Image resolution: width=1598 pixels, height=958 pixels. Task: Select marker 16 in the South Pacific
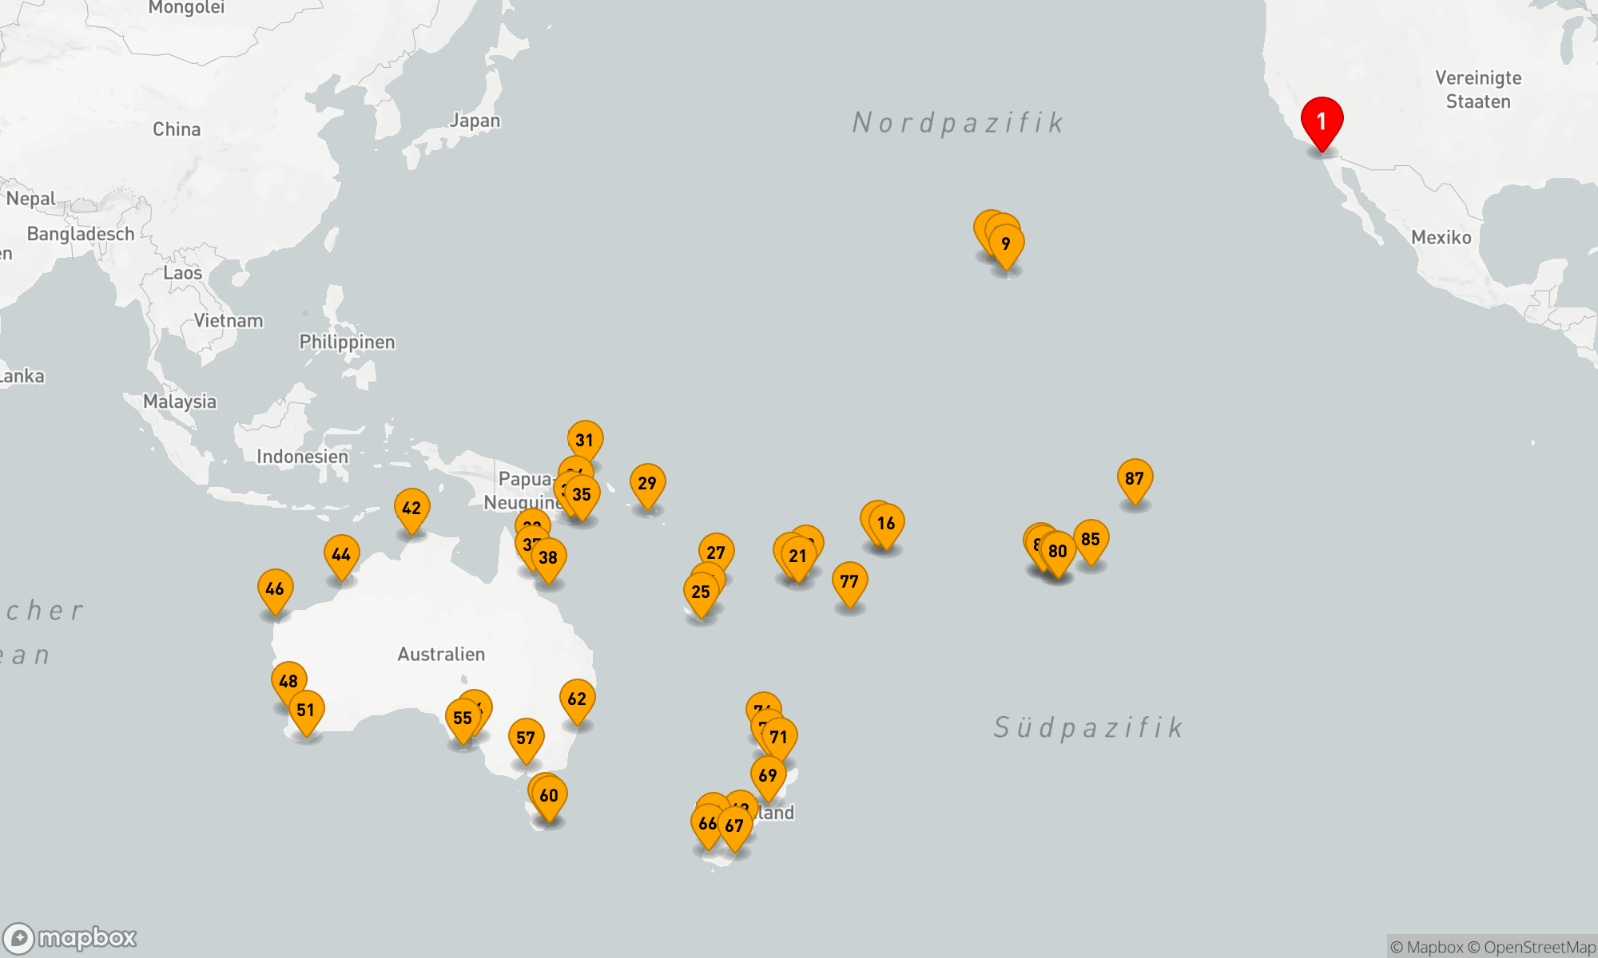(886, 524)
